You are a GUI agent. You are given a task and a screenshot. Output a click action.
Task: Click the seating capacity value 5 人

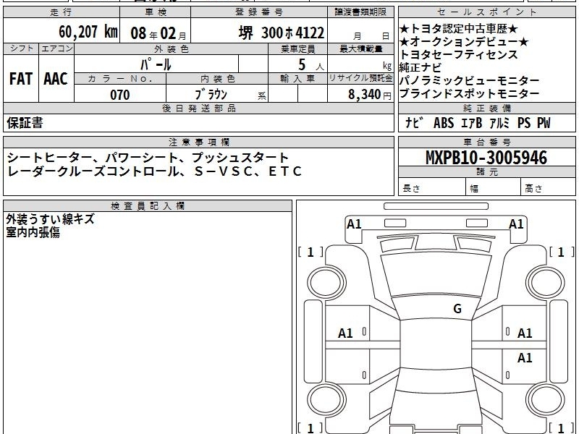(310, 65)
